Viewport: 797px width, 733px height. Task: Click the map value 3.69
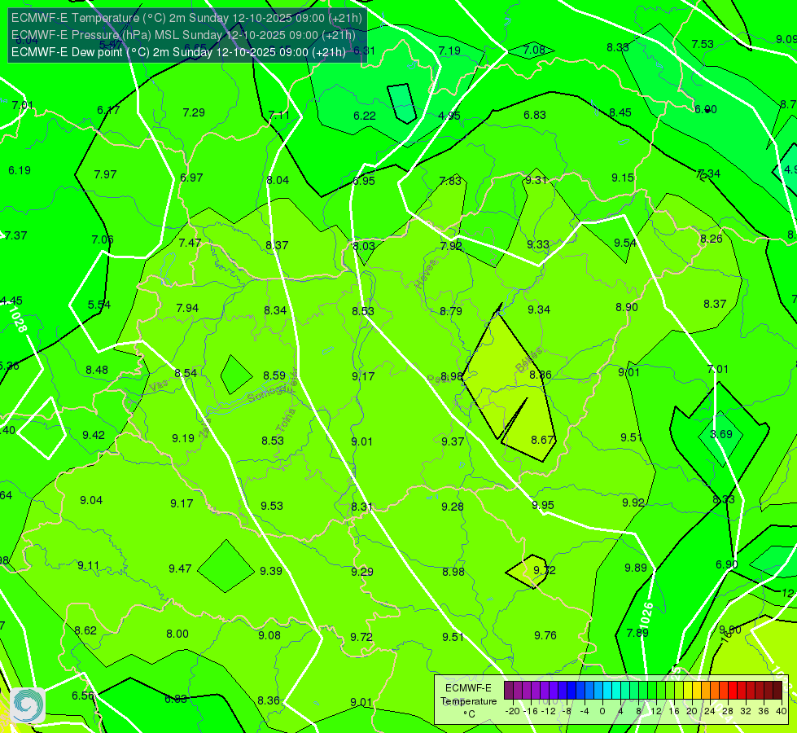[720, 434]
